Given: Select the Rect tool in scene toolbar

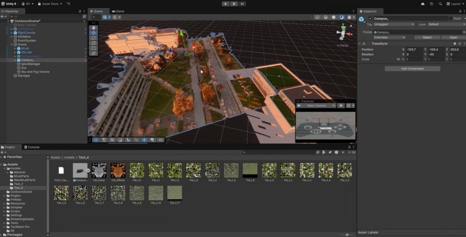Looking at the screenshot, I should [94, 48].
